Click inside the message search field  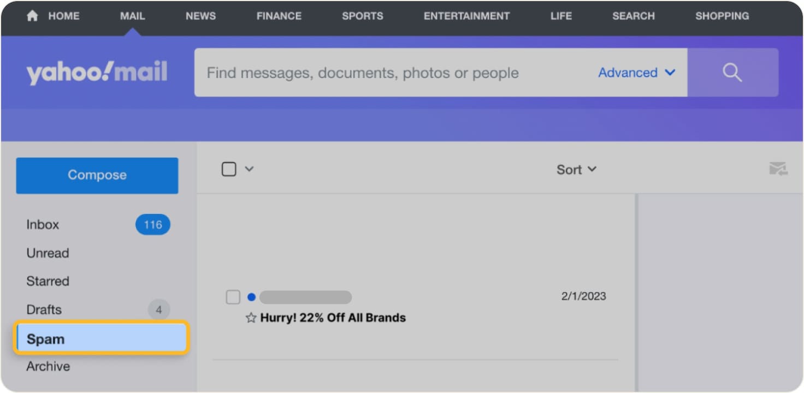coord(382,72)
